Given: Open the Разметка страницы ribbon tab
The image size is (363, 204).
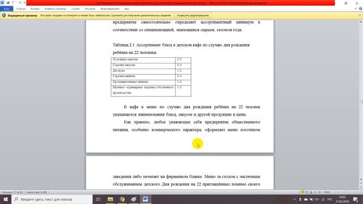Looking at the screenshot, I should [56, 9].
